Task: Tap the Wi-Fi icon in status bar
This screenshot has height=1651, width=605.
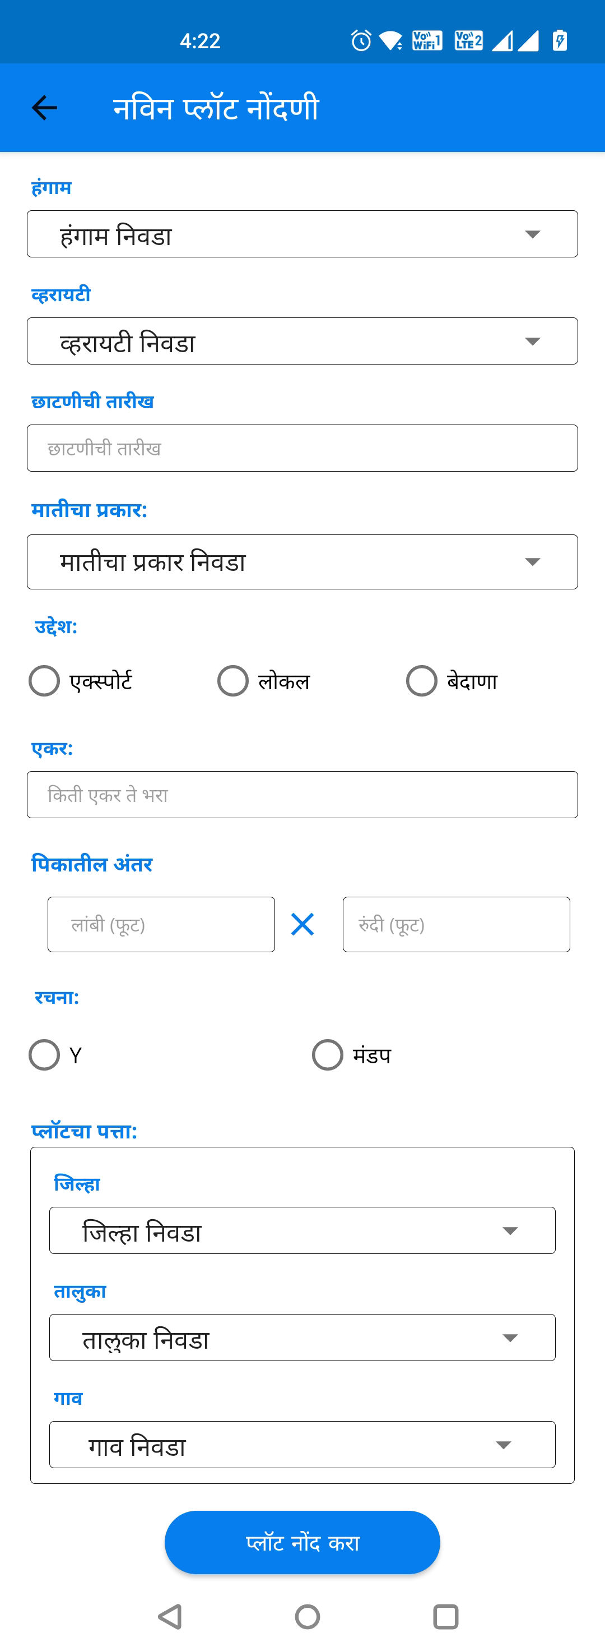Action: (x=393, y=41)
